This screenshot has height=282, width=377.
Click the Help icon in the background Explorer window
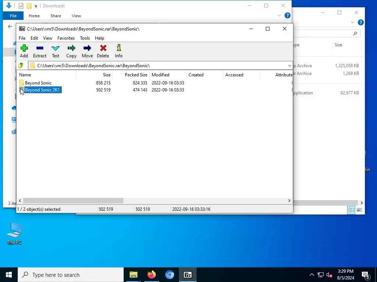point(361,22)
